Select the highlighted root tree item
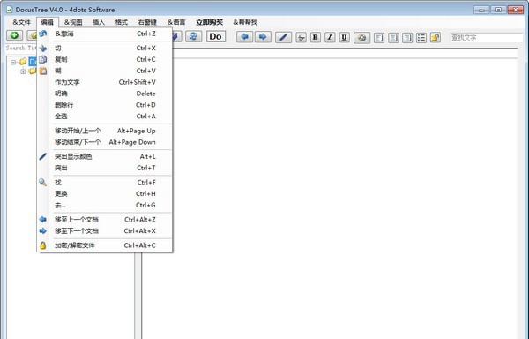This screenshot has height=339, width=529. pos(33,62)
